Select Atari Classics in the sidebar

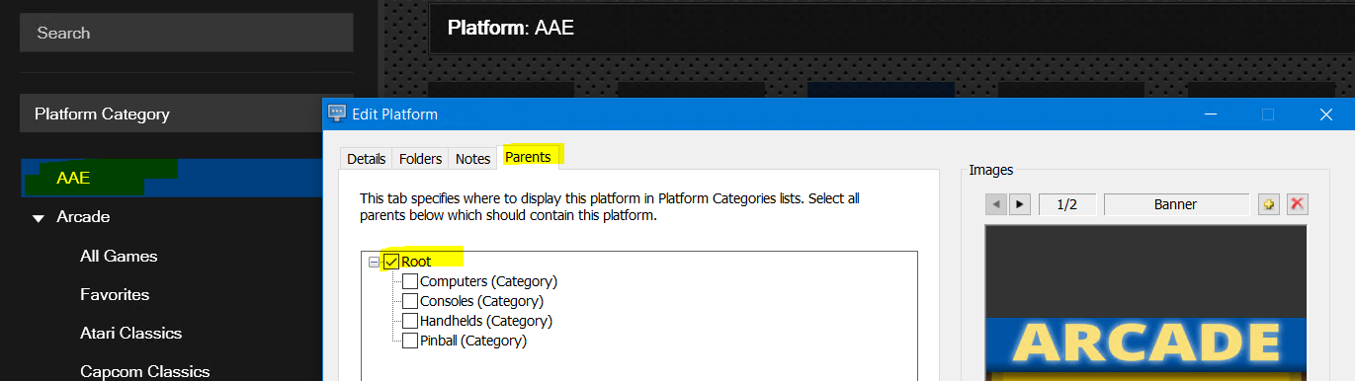[130, 333]
